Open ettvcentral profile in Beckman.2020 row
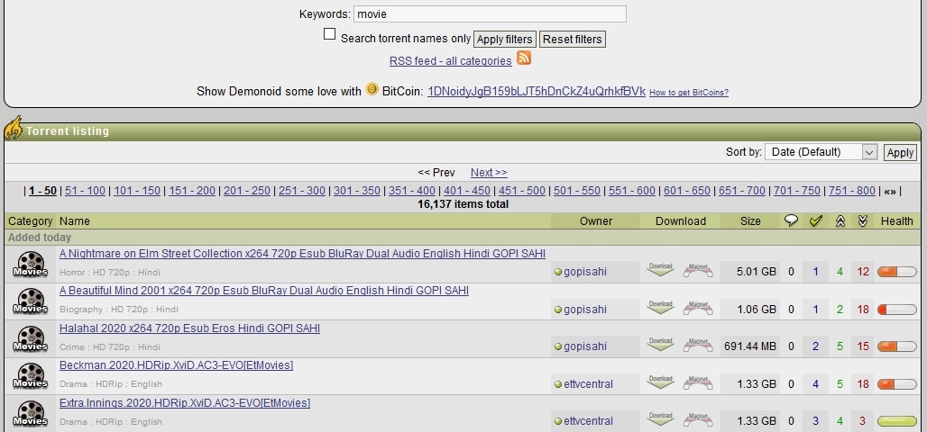This screenshot has height=432, width=927. click(x=588, y=384)
